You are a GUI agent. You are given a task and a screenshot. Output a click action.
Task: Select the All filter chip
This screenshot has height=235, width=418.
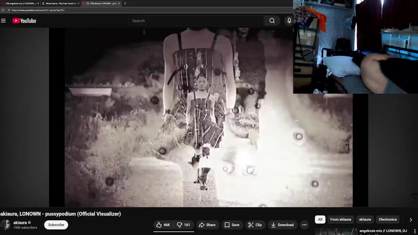pyautogui.click(x=320, y=220)
